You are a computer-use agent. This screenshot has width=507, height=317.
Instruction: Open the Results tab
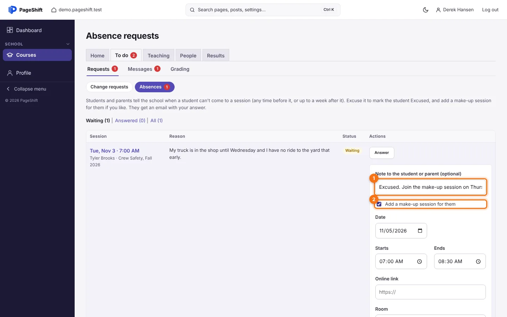pos(216,55)
